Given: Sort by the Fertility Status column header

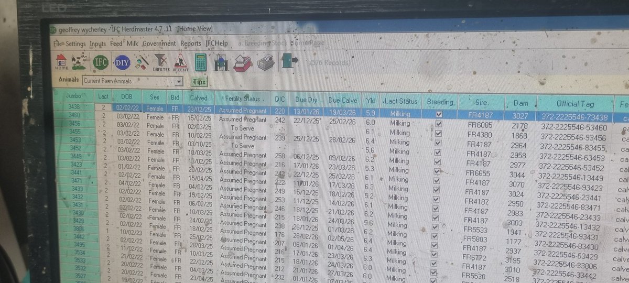Looking at the screenshot, I should [x=242, y=99].
